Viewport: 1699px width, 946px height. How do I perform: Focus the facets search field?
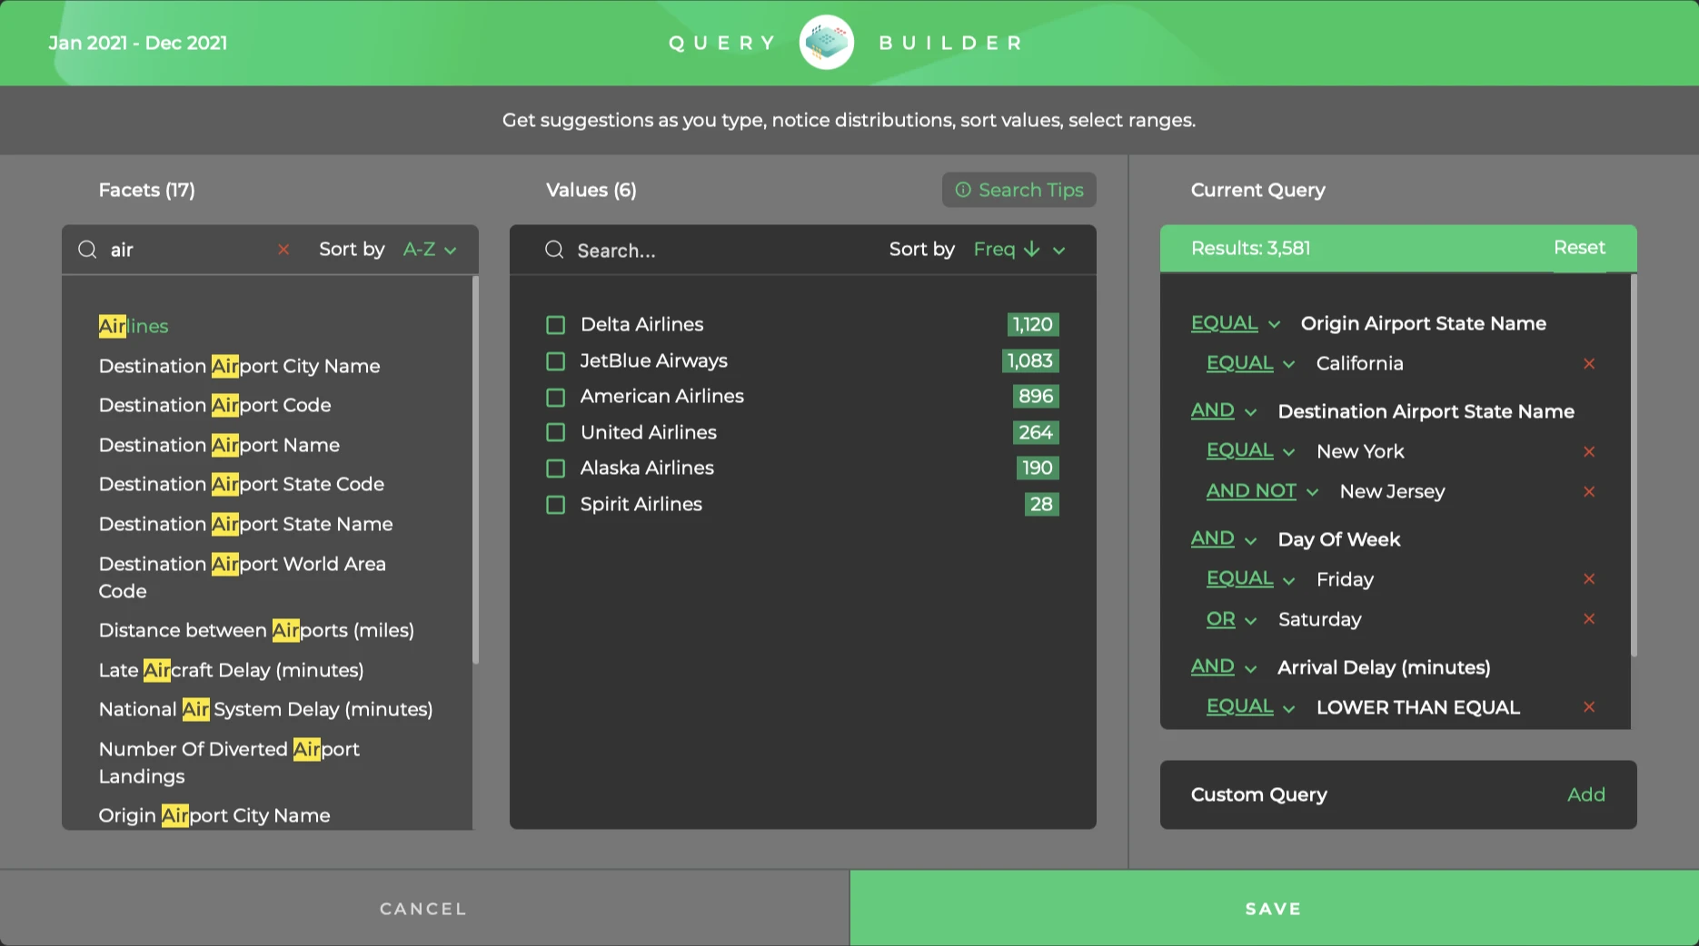186,250
